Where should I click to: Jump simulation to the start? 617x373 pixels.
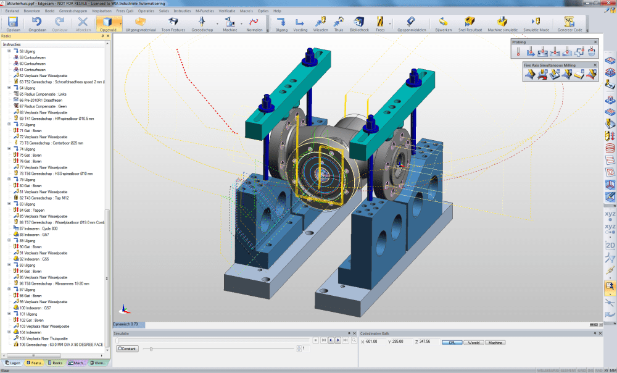[x=324, y=340]
